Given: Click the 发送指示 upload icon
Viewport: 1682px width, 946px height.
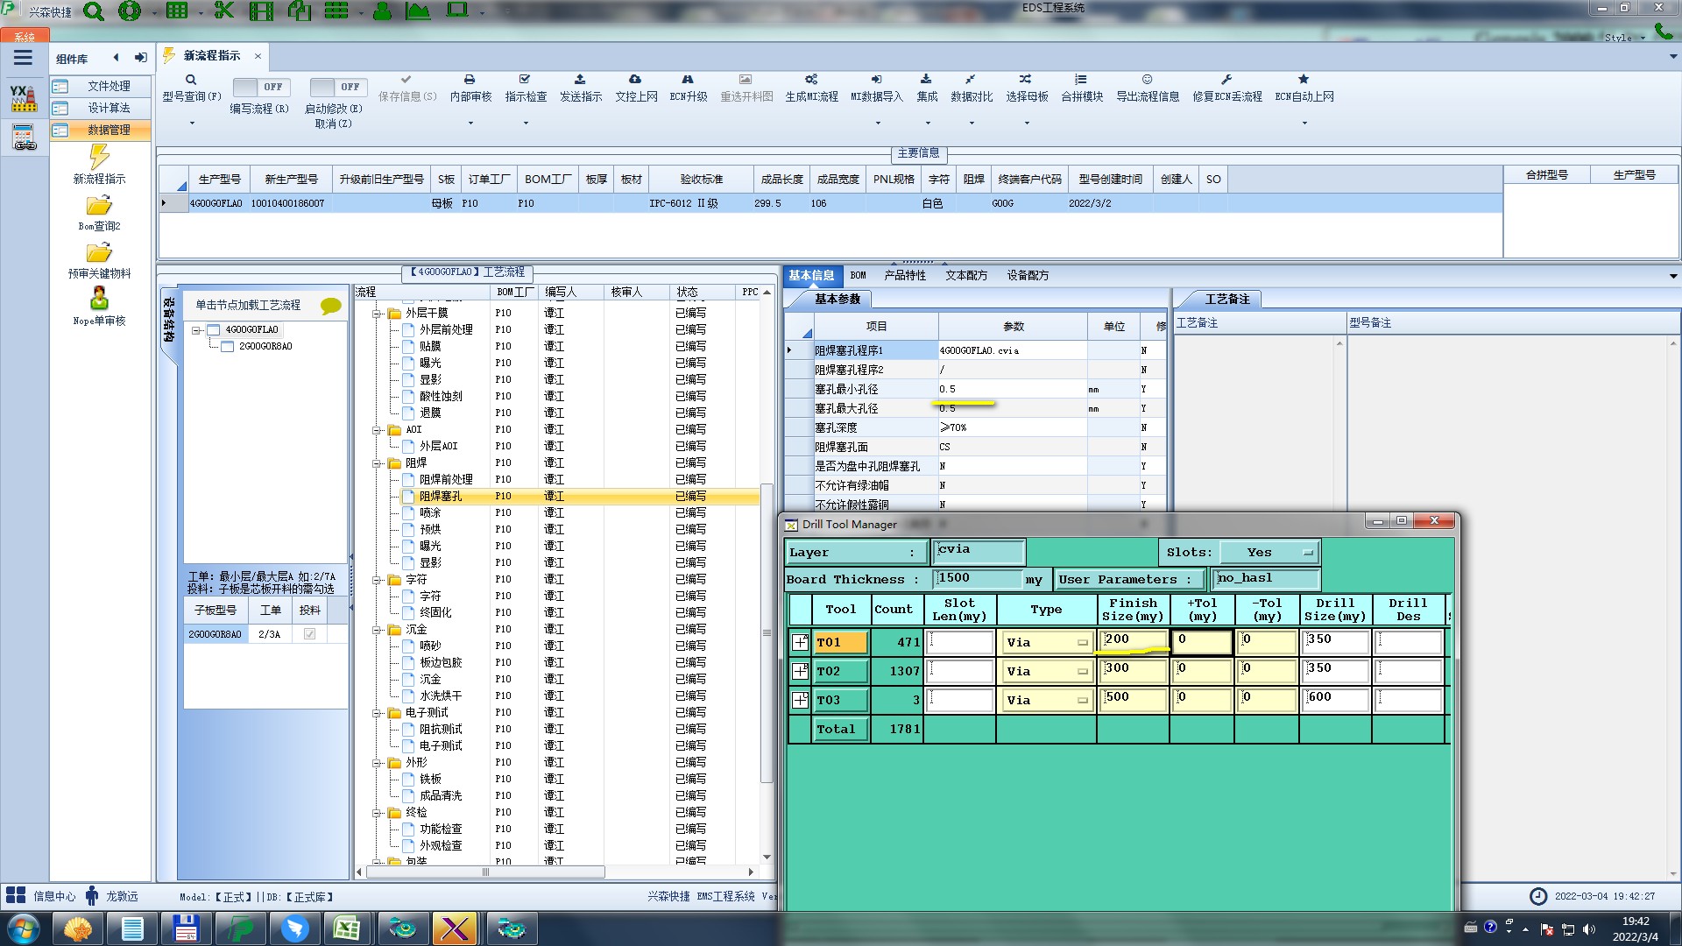Looking at the screenshot, I should (x=580, y=80).
